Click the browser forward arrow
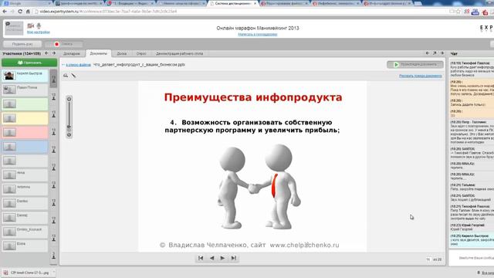This screenshot has height=278, width=494. point(12,12)
